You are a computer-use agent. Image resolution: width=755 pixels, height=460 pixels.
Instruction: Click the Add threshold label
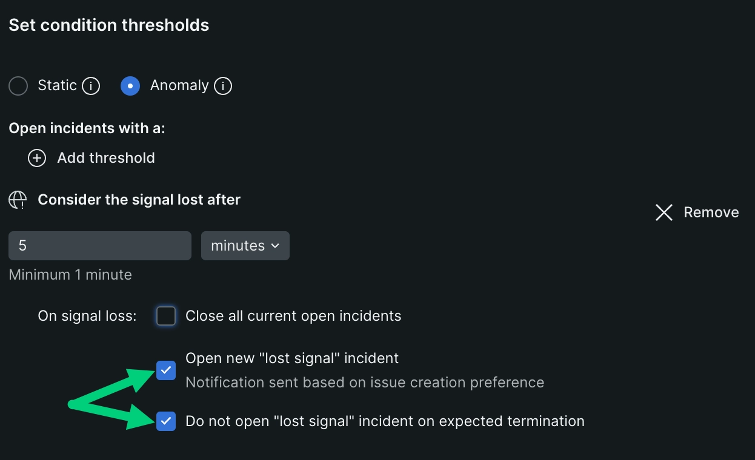click(x=106, y=158)
